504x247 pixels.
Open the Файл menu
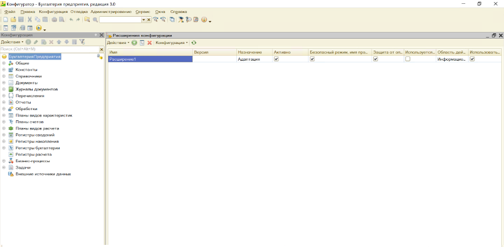click(x=10, y=11)
